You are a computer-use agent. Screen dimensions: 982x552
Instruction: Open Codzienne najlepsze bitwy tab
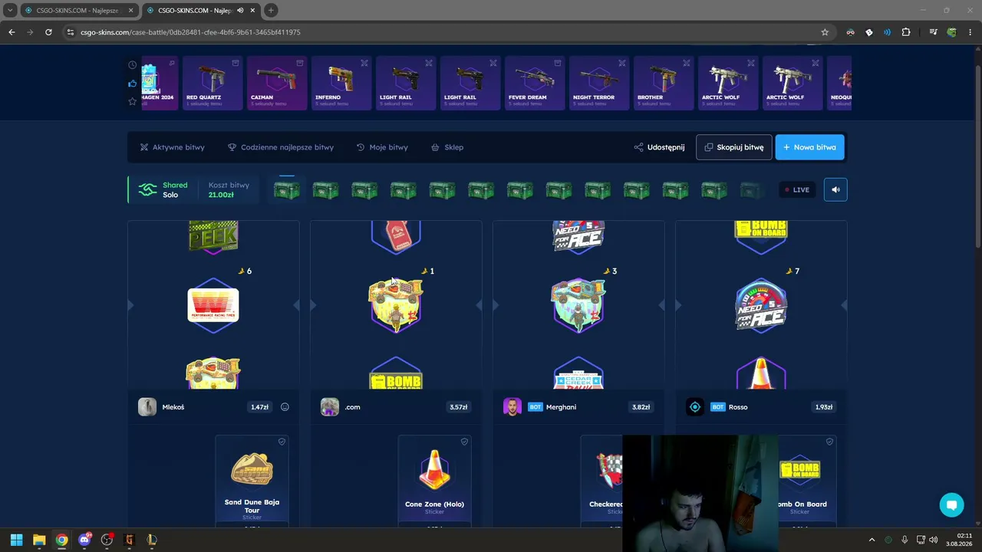pos(281,147)
